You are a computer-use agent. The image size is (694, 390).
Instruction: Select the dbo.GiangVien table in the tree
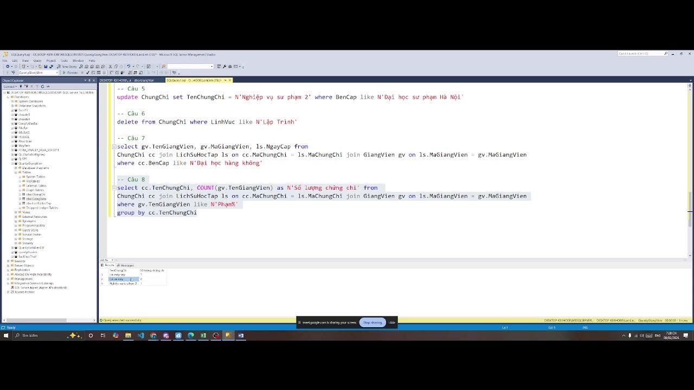(36, 199)
